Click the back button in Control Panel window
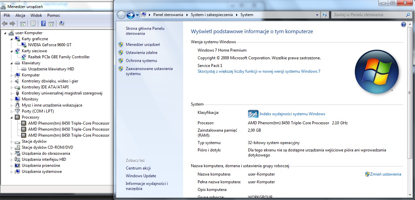The height and width of the screenshot is (200, 415). [121, 15]
